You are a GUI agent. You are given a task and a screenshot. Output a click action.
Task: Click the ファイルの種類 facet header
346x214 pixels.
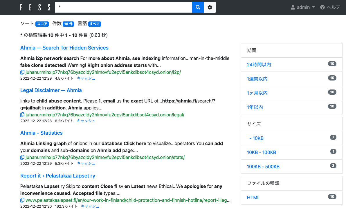(x=291, y=183)
